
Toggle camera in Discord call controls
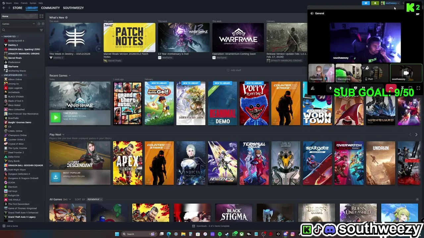[x=342, y=88]
